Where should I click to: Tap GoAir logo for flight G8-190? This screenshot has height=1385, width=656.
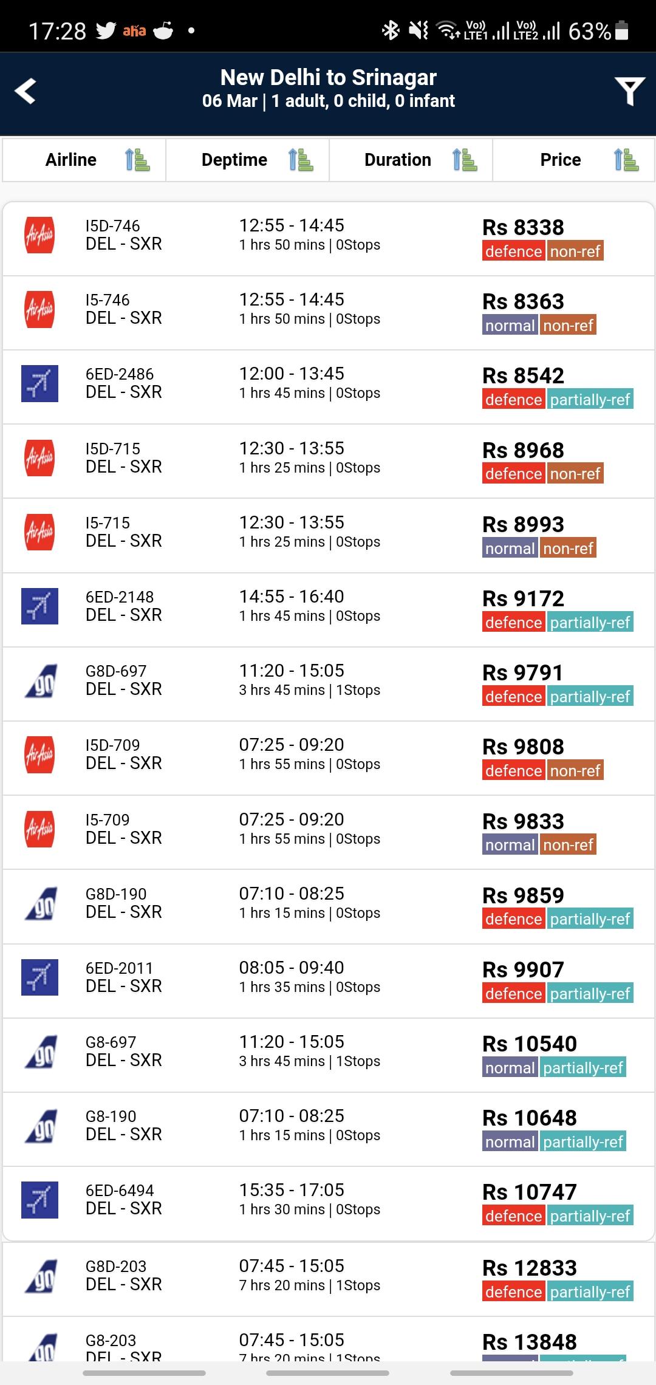[41, 1126]
